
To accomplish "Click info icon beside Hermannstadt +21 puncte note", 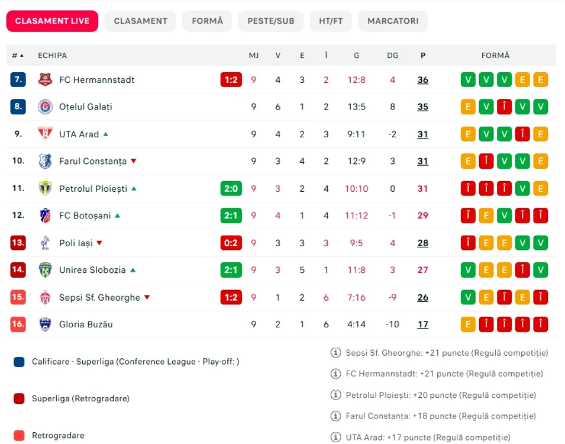I will tap(335, 374).
